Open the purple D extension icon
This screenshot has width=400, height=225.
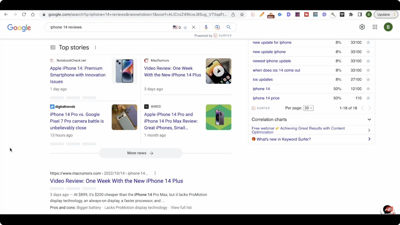click(288, 15)
